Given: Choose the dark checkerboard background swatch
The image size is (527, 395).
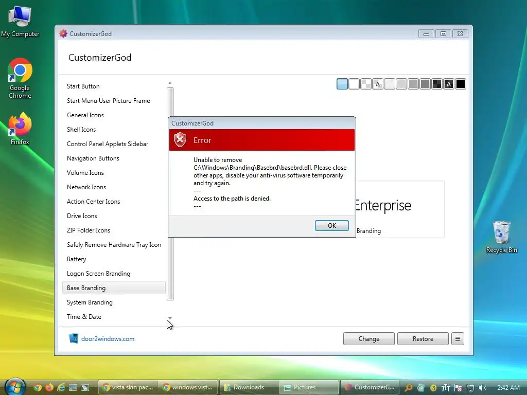Looking at the screenshot, I should tap(437, 84).
